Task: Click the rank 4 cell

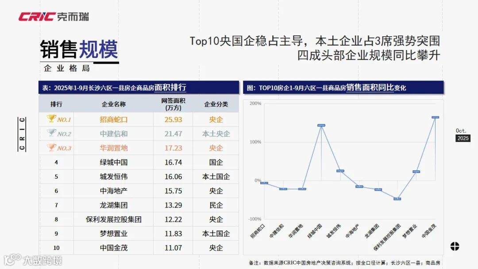Action: click(56, 162)
